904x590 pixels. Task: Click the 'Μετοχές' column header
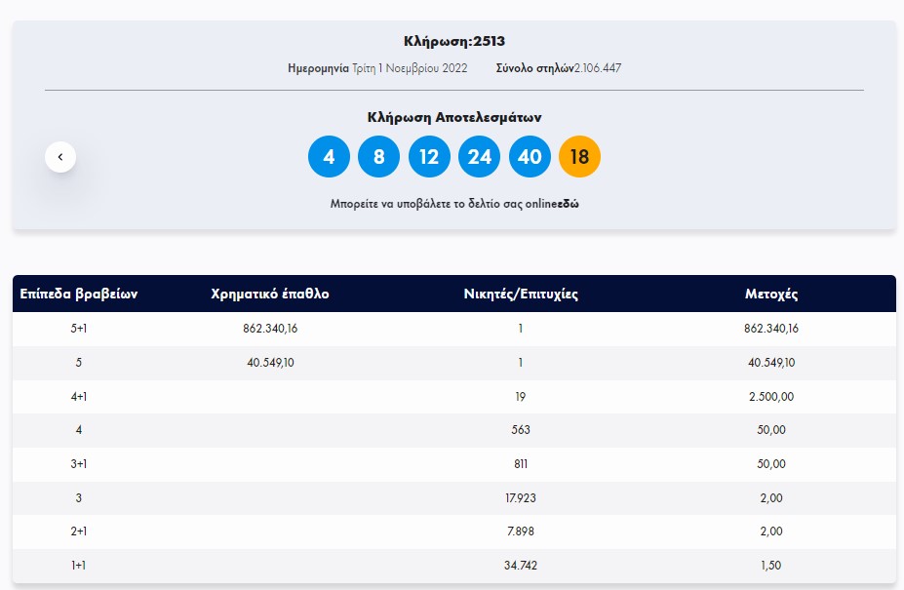tap(771, 295)
